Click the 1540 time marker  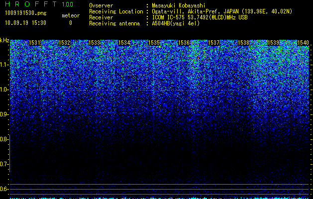(x=304, y=43)
